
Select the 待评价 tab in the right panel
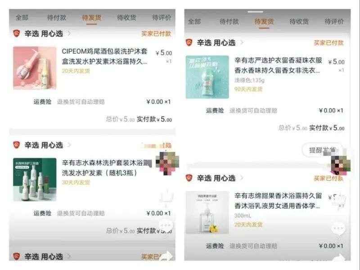(334, 22)
